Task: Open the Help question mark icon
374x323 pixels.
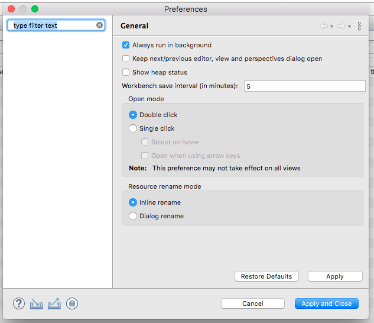Action: (x=19, y=303)
